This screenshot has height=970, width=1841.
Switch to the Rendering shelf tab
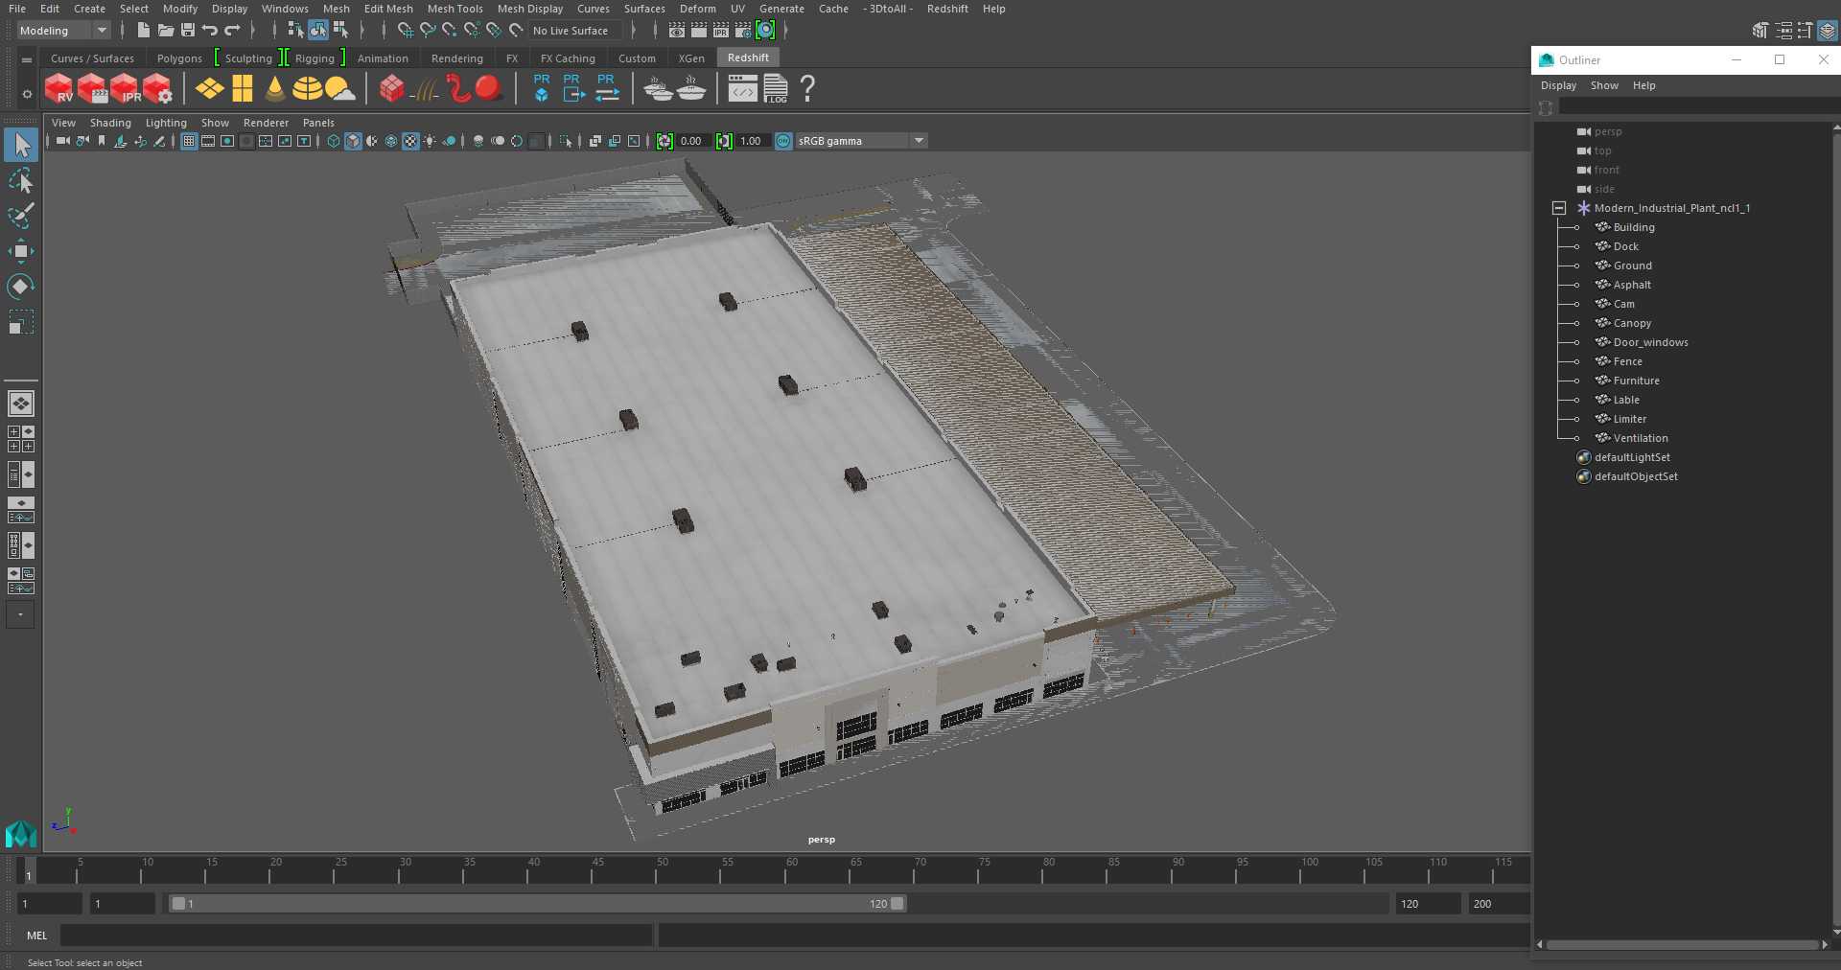click(x=457, y=58)
